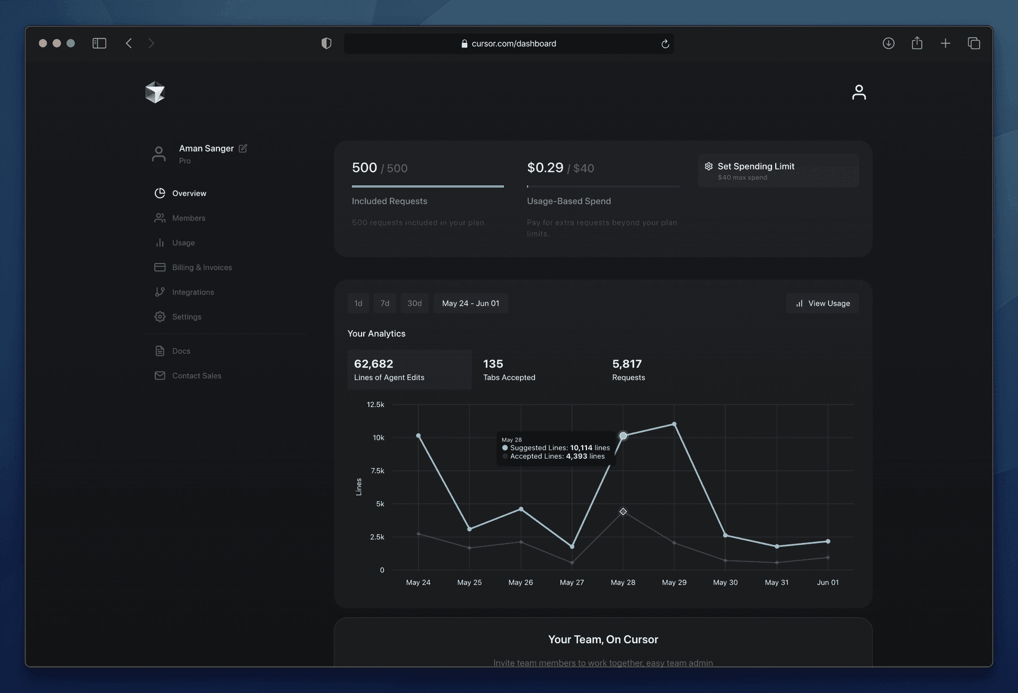Image resolution: width=1018 pixels, height=693 pixels.
Task: Select the 7d time range
Action: (x=385, y=303)
